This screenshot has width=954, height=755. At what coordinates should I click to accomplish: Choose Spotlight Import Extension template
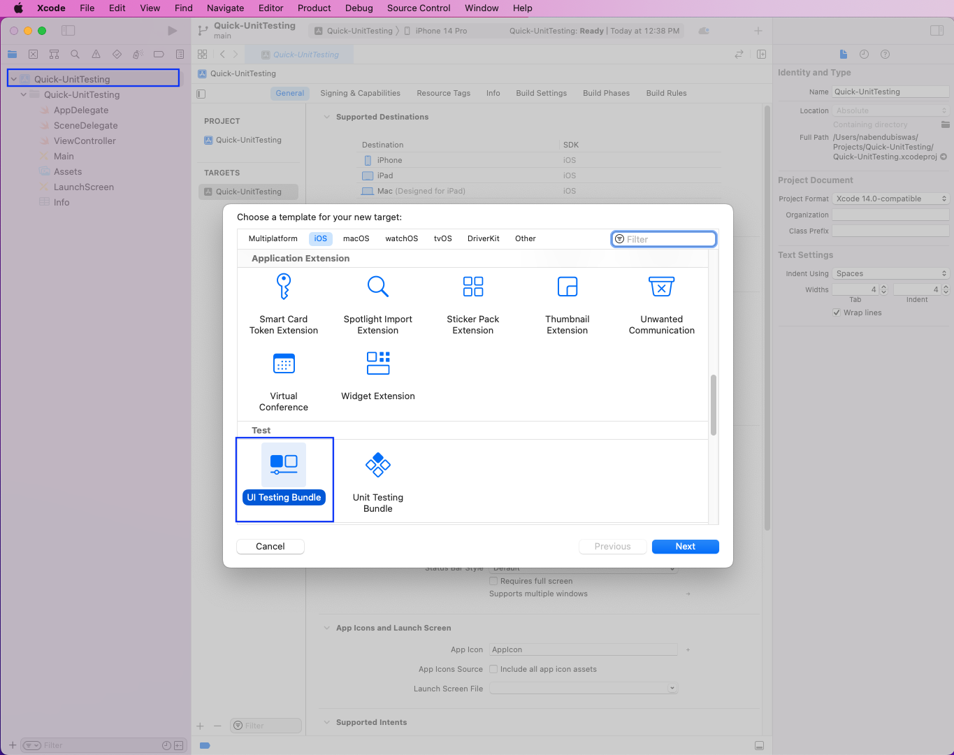[378, 305]
